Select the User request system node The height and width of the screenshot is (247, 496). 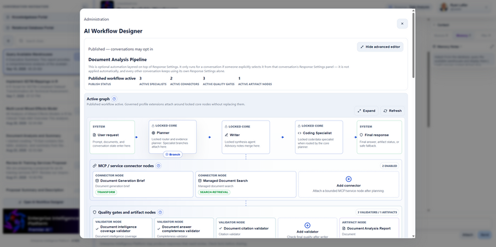(112, 137)
